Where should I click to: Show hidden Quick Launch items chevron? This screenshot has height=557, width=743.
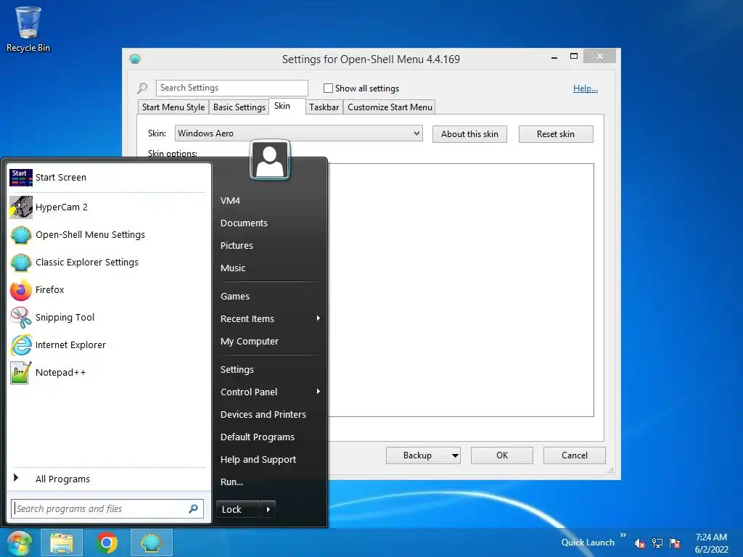[x=623, y=535]
